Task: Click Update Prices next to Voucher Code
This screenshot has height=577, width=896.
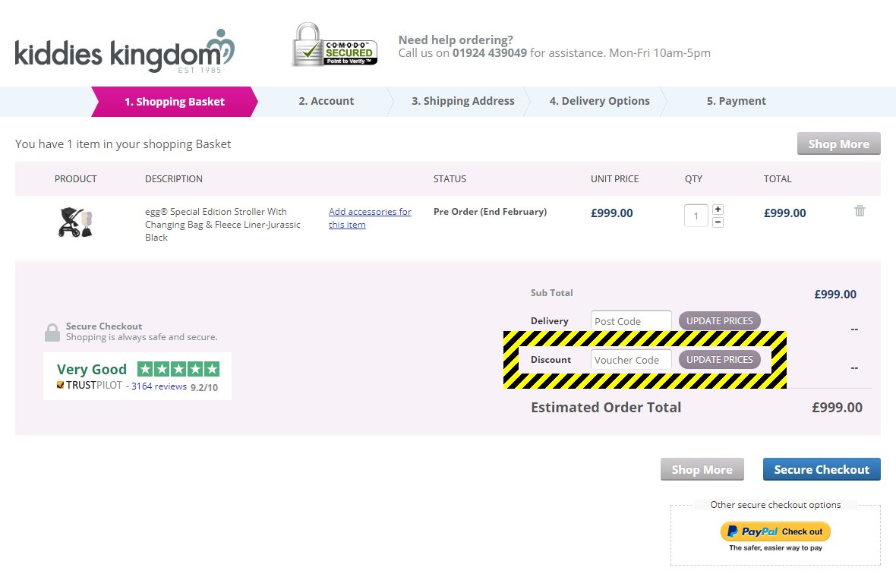Action: pyautogui.click(x=719, y=360)
